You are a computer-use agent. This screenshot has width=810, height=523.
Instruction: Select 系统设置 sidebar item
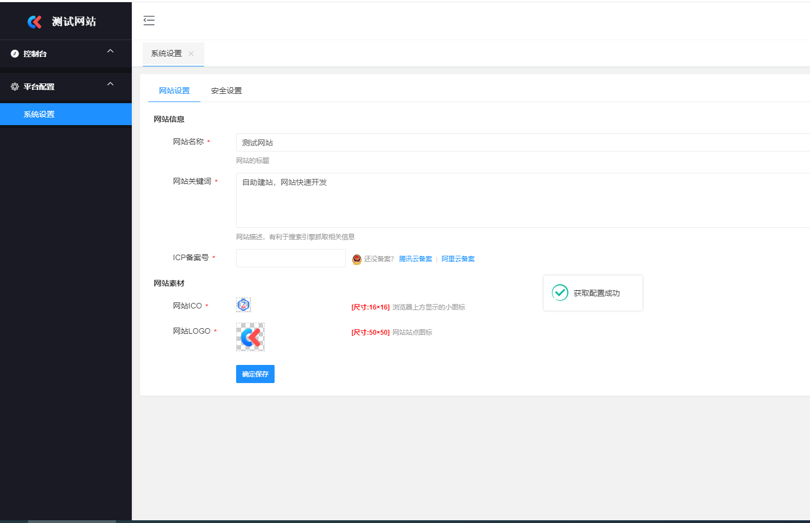pyautogui.click(x=66, y=114)
